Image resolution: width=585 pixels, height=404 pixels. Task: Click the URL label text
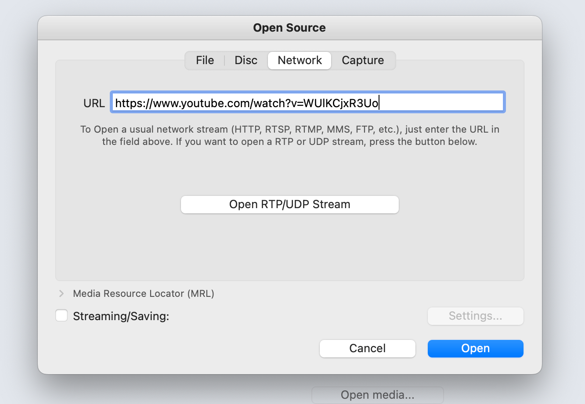click(x=94, y=103)
